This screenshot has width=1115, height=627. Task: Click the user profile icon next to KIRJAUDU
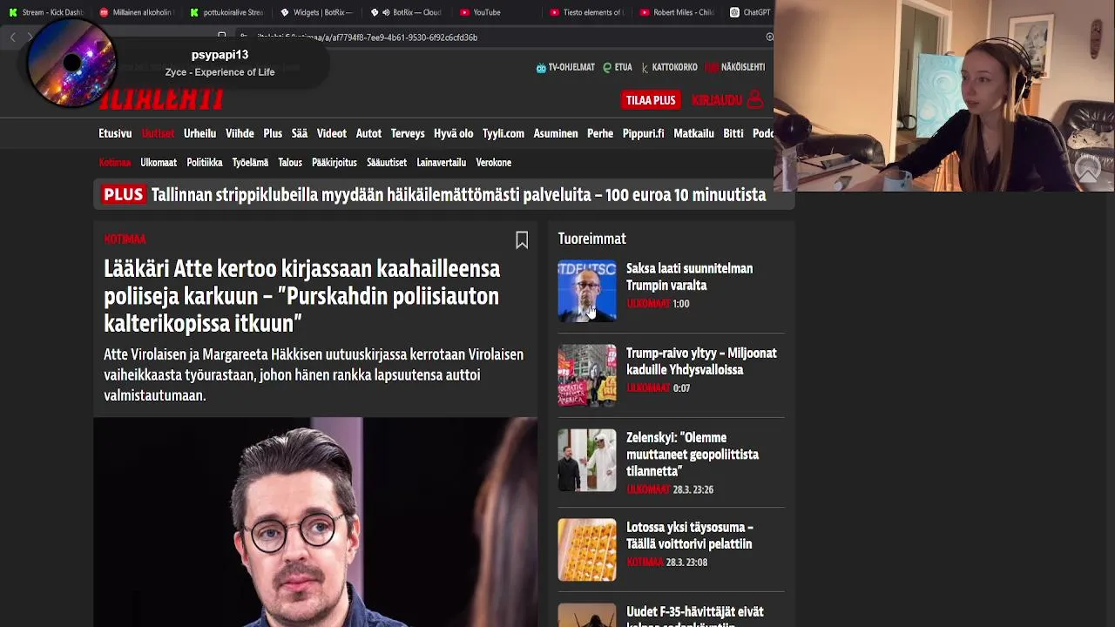coord(755,100)
